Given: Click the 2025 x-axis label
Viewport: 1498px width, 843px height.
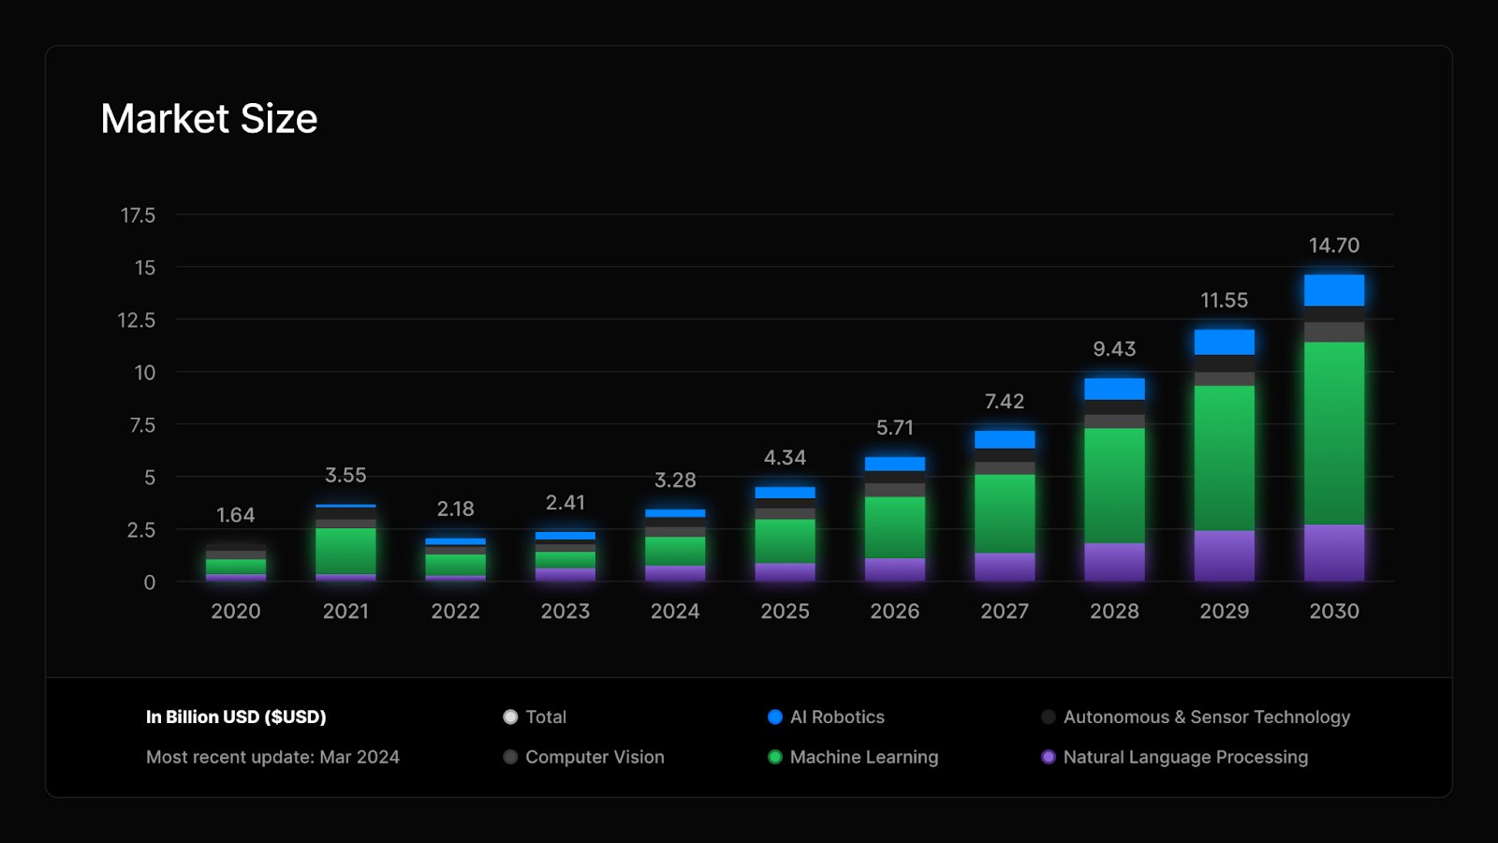Looking at the screenshot, I should pos(785,612).
